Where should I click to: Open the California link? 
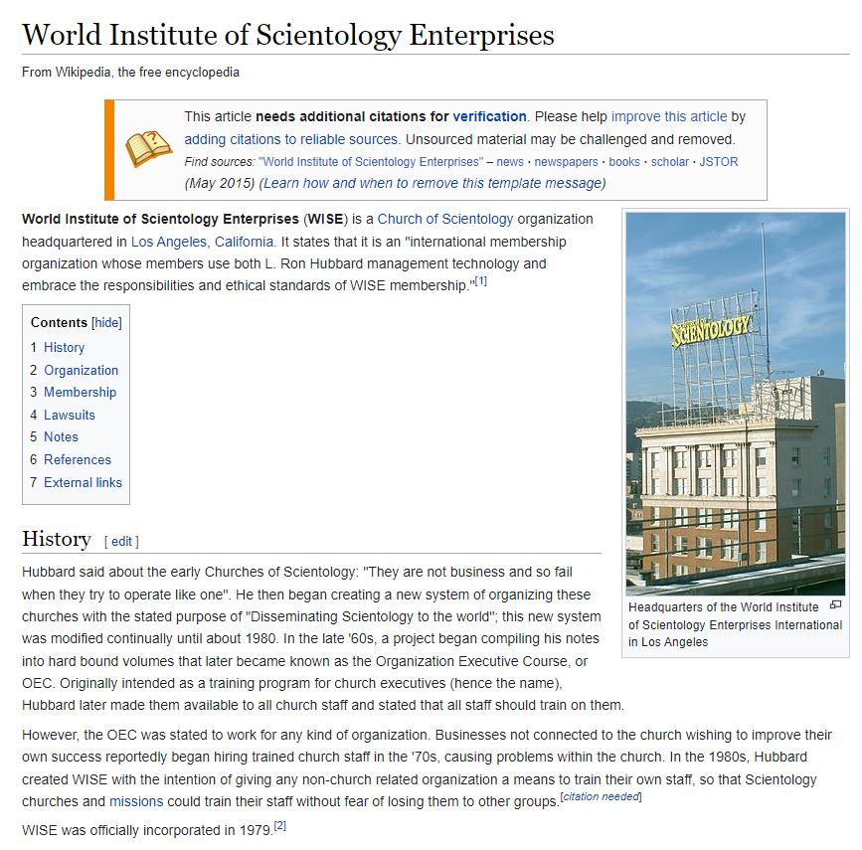click(x=245, y=242)
